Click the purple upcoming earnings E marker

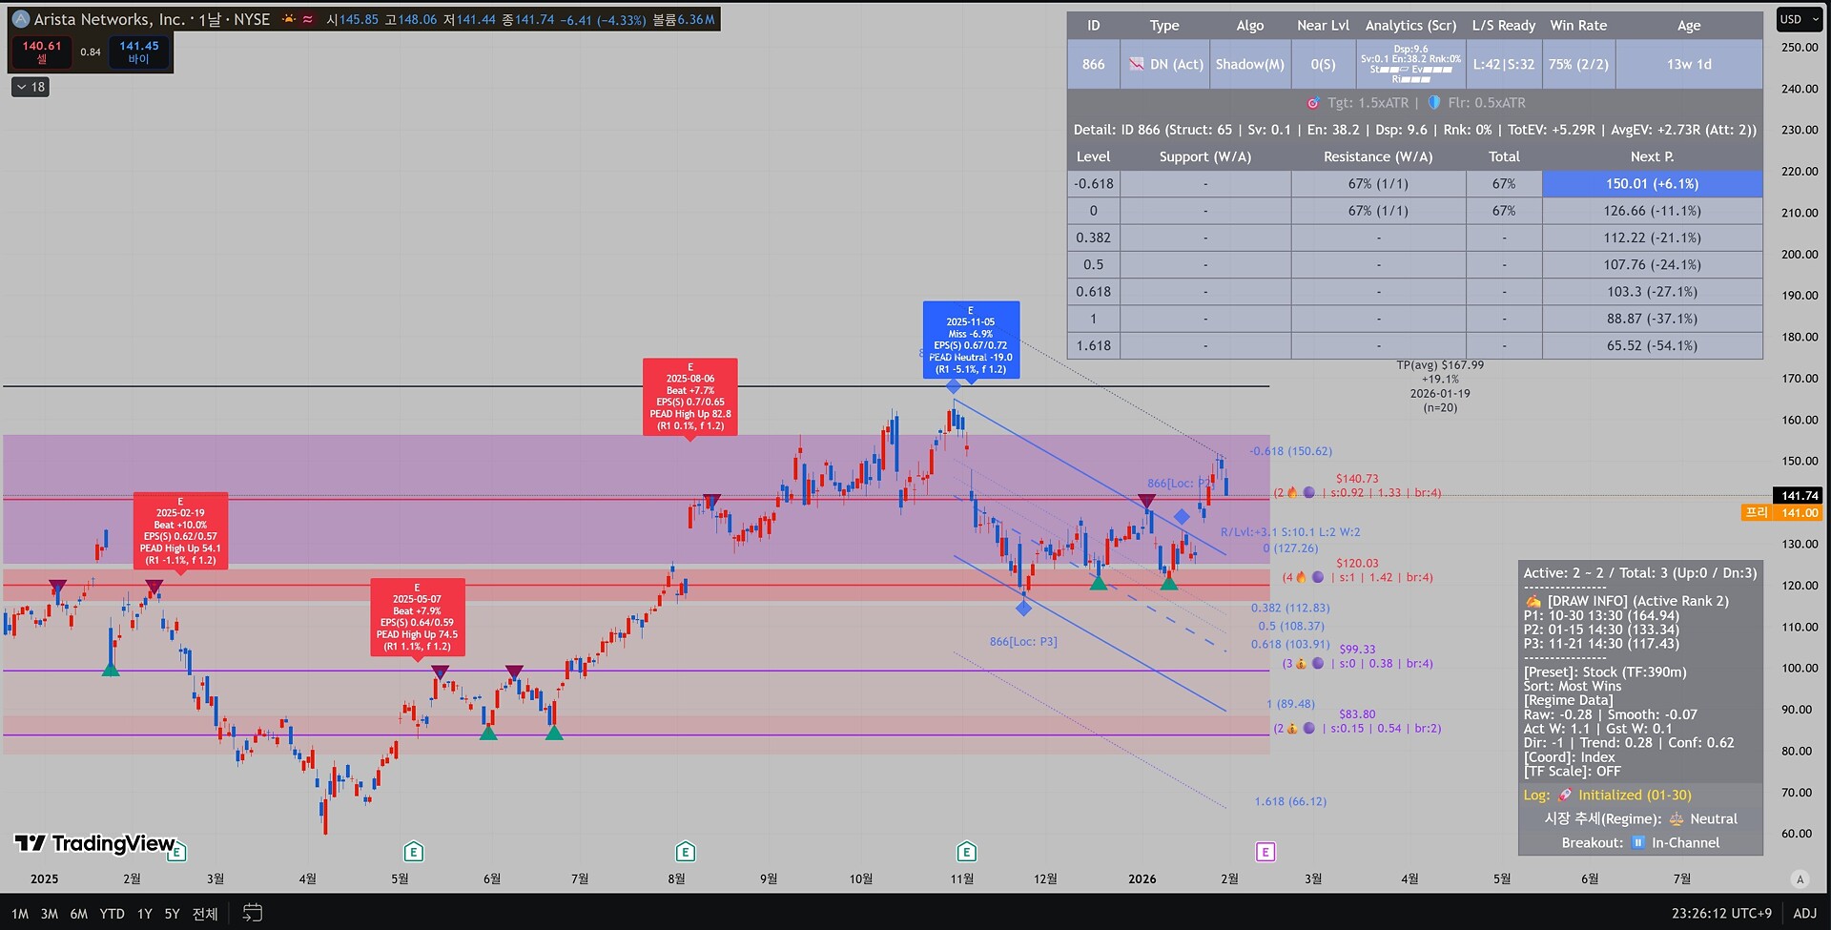point(1265,851)
